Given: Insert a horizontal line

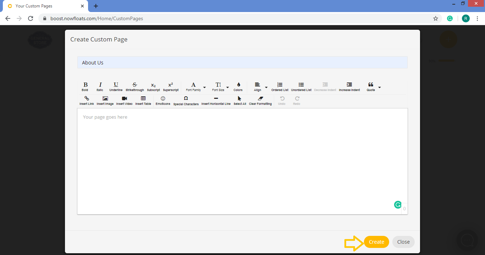Looking at the screenshot, I should pos(216,100).
